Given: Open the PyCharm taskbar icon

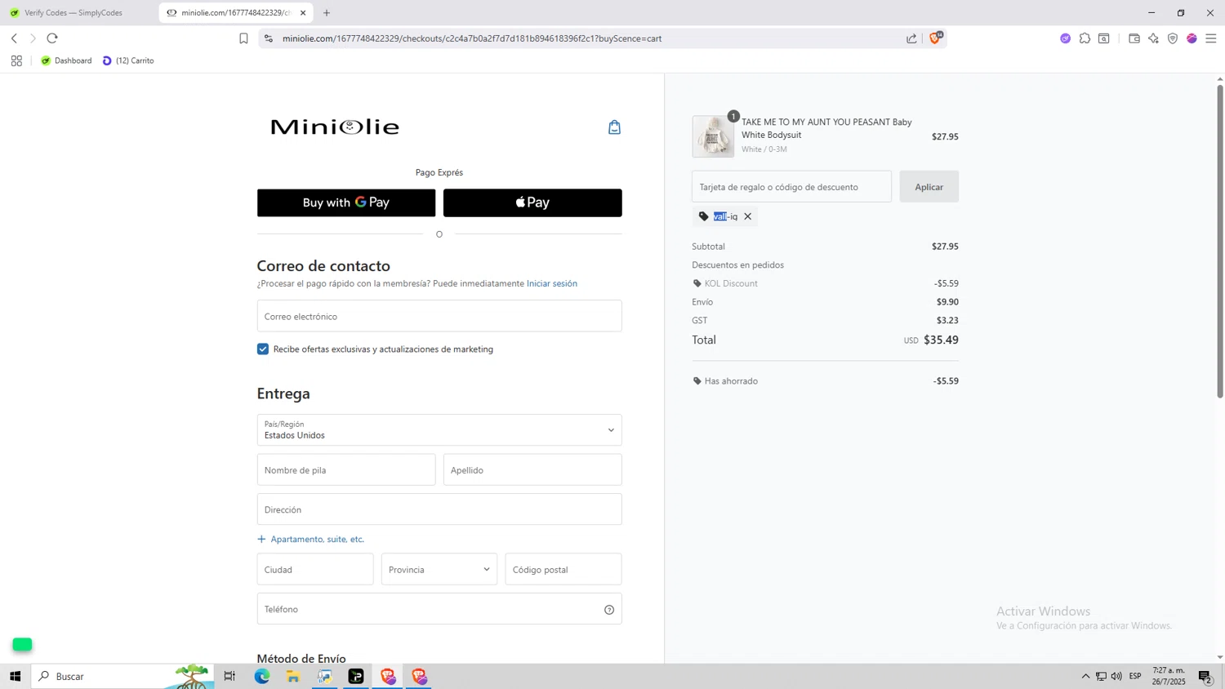Looking at the screenshot, I should point(356,676).
